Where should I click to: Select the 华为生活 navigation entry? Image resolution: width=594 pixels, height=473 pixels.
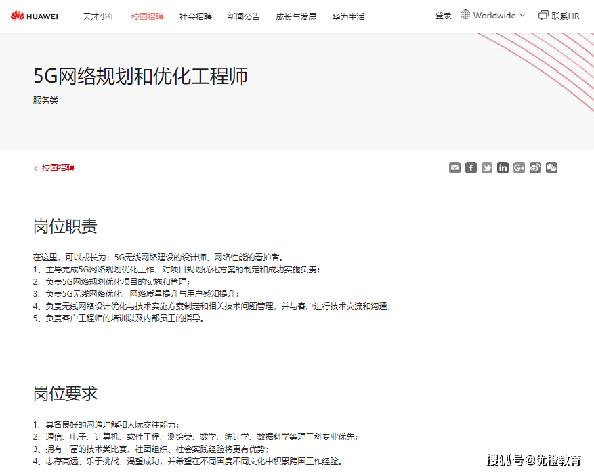pyautogui.click(x=348, y=16)
